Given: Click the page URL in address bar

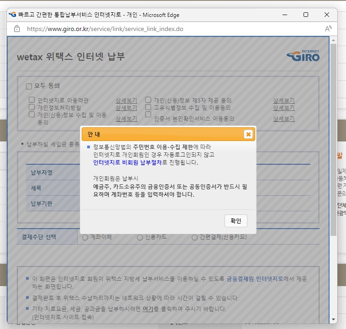Looking at the screenshot, I should click(105, 29).
